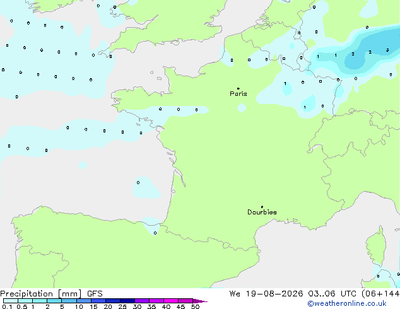The width and height of the screenshot is (400, 309).
Task: Click the Paris city label
Action: click(238, 94)
